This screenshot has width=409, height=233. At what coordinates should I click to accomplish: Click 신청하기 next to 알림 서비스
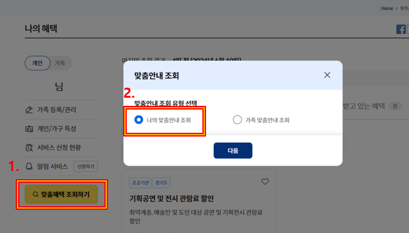pos(85,167)
